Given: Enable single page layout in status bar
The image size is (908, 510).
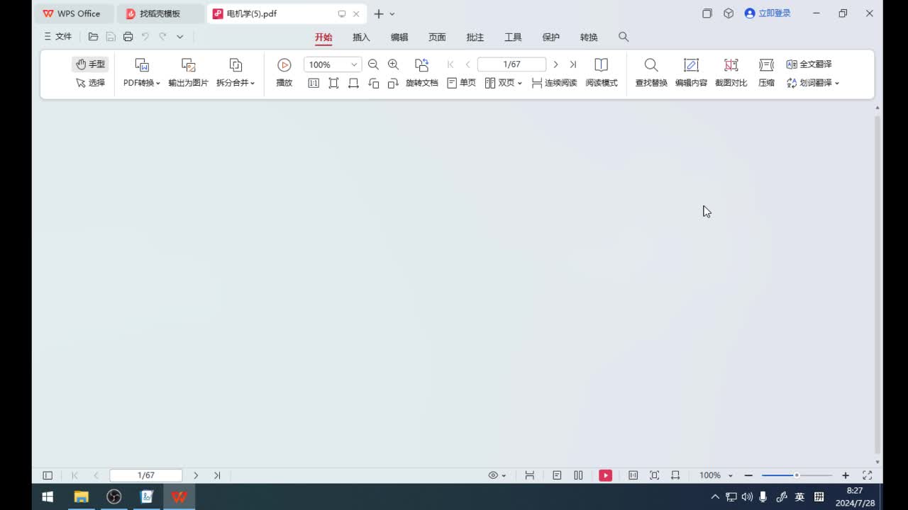Looking at the screenshot, I should point(557,475).
